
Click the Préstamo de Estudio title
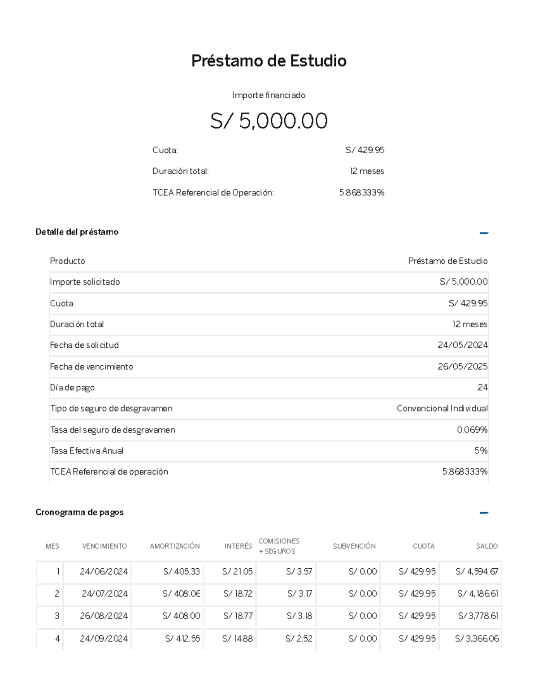(269, 61)
